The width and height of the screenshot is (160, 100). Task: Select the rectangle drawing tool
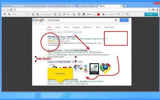point(60,14)
